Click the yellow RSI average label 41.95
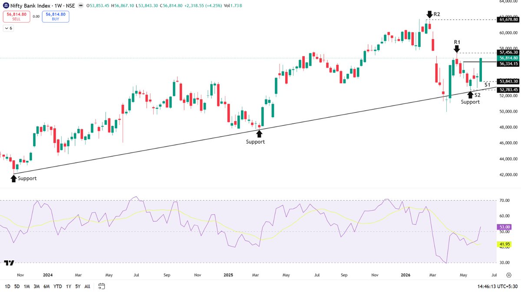The width and height of the screenshot is (521, 293). pos(505,245)
